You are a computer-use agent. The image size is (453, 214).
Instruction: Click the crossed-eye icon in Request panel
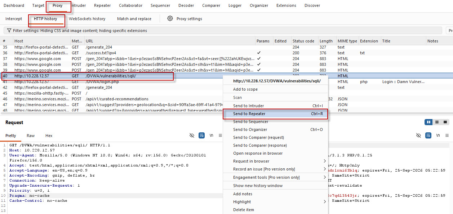pos(192,136)
